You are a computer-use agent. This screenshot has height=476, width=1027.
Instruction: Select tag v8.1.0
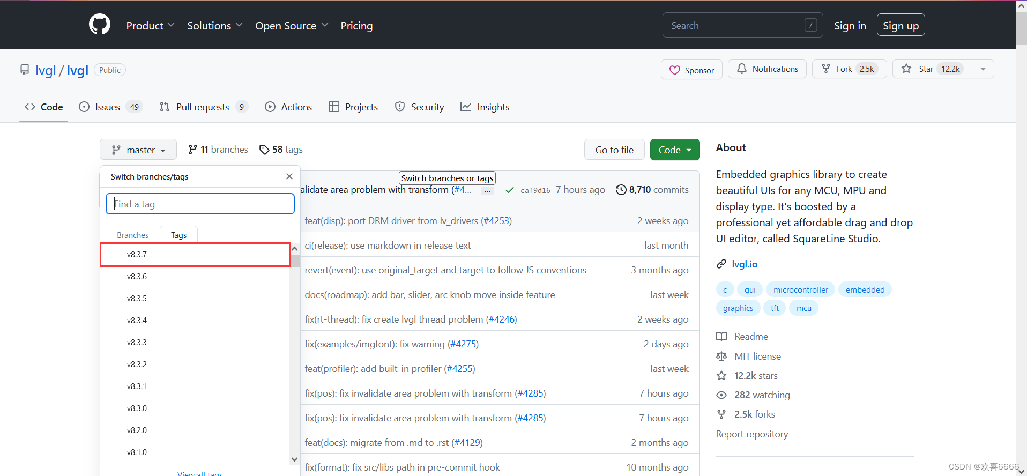[x=195, y=452]
